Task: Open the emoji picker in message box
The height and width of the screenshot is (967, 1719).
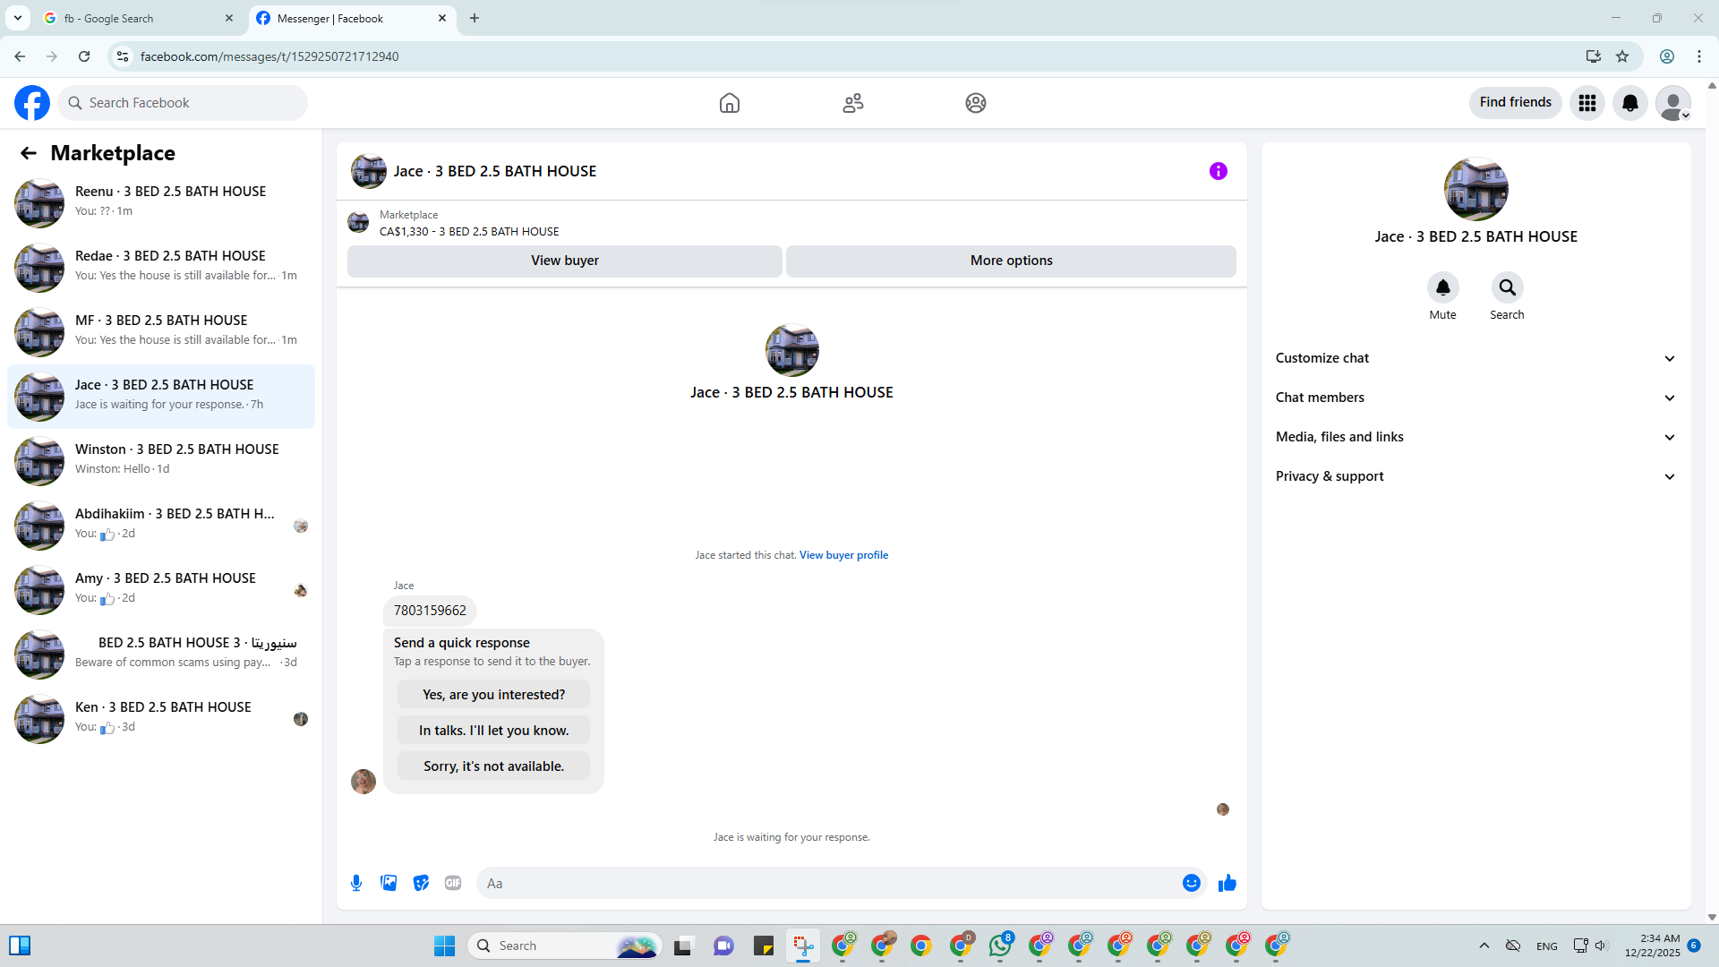Action: point(1191,883)
